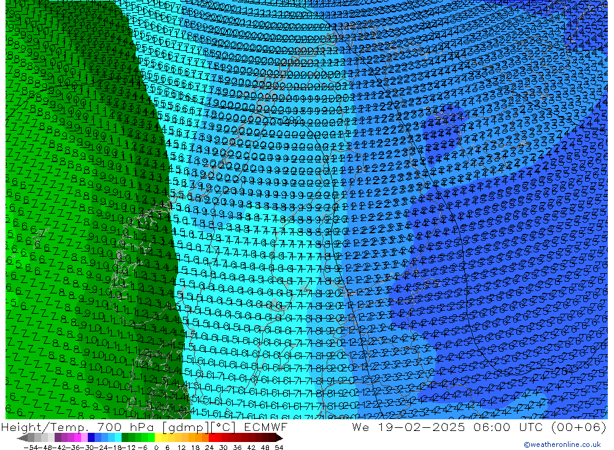Image resolution: width=614 pixels, height=450 pixels.
Task: Click the dark maroon right arrow of scale
Action: [x=279, y=438]
